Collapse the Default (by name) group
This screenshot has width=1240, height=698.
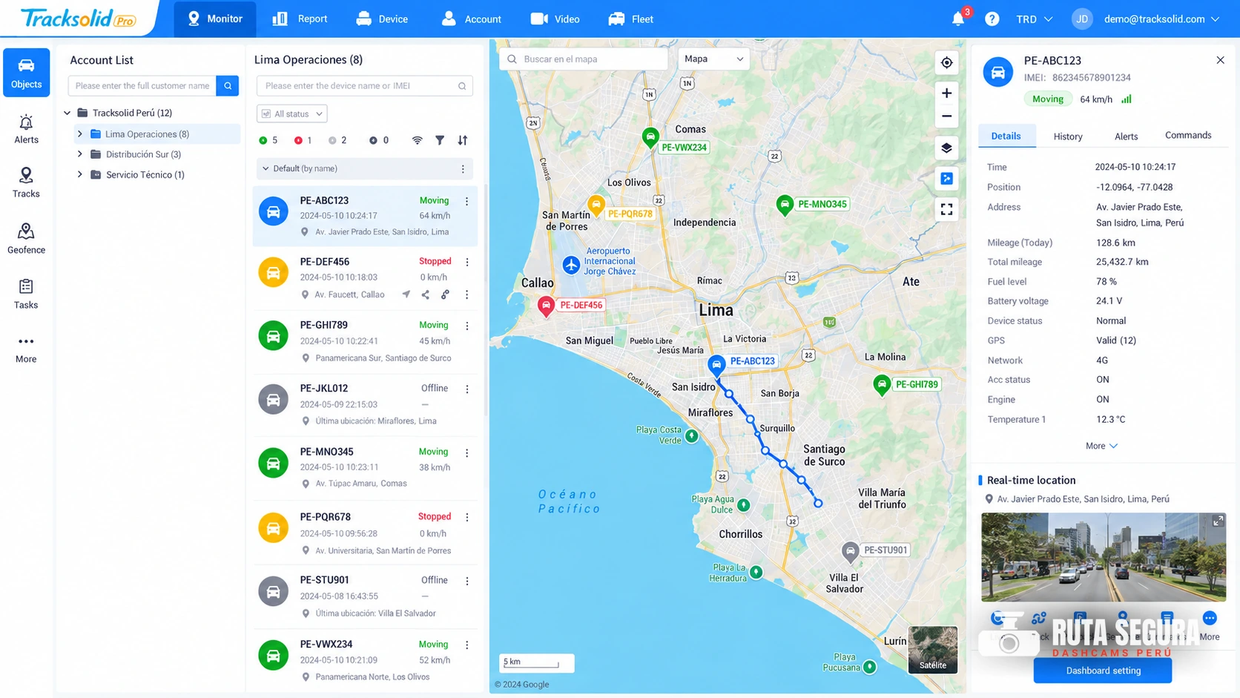click(266, 168)
